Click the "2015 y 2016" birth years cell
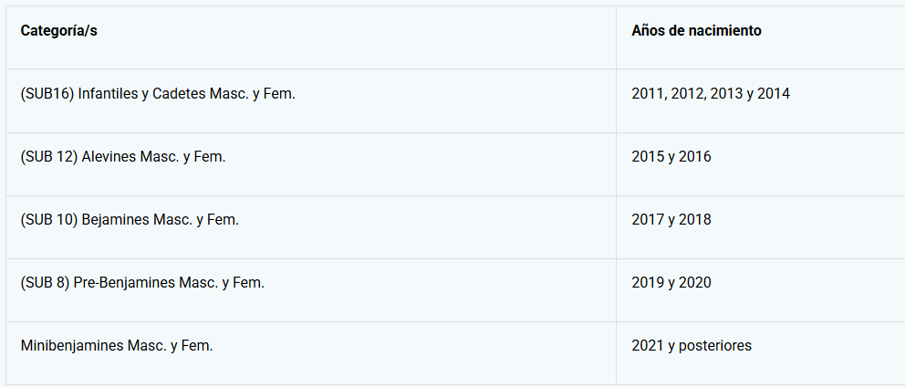 (x=671, y=157)
